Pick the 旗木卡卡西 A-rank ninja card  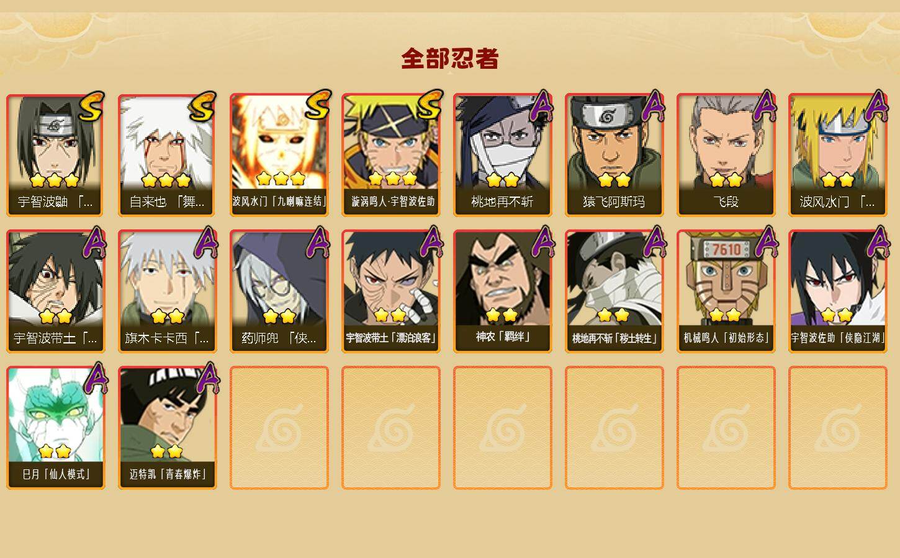pyautogui.click(x=168, y=291)
